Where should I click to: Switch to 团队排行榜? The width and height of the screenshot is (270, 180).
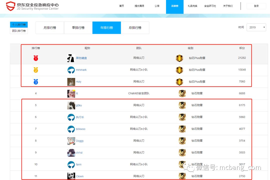19,31
